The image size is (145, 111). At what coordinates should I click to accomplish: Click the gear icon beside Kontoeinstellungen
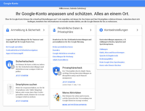[x=101, y=30]
